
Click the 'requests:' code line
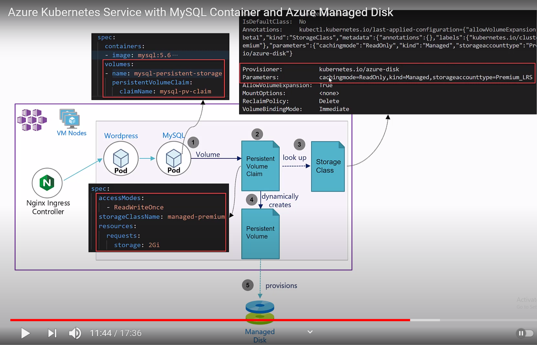coord(123,236)
